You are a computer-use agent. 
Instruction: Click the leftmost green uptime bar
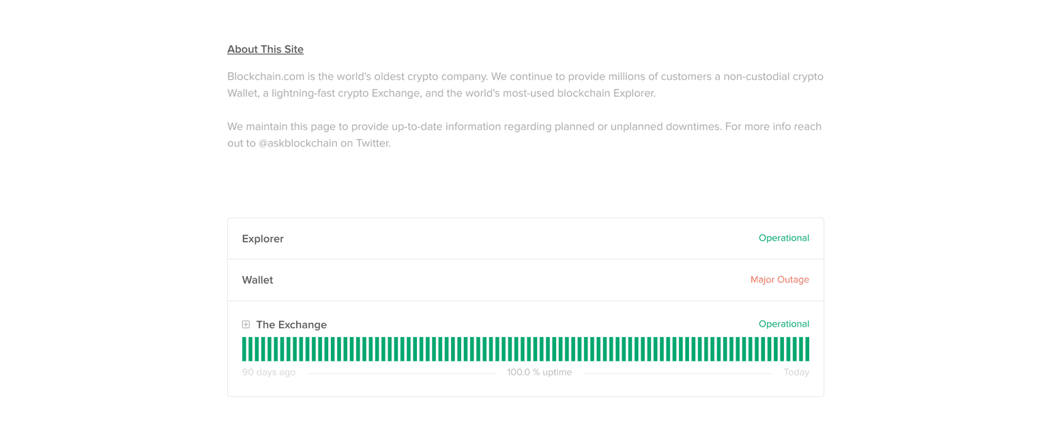pyautogui.click(x=245, y=349)
